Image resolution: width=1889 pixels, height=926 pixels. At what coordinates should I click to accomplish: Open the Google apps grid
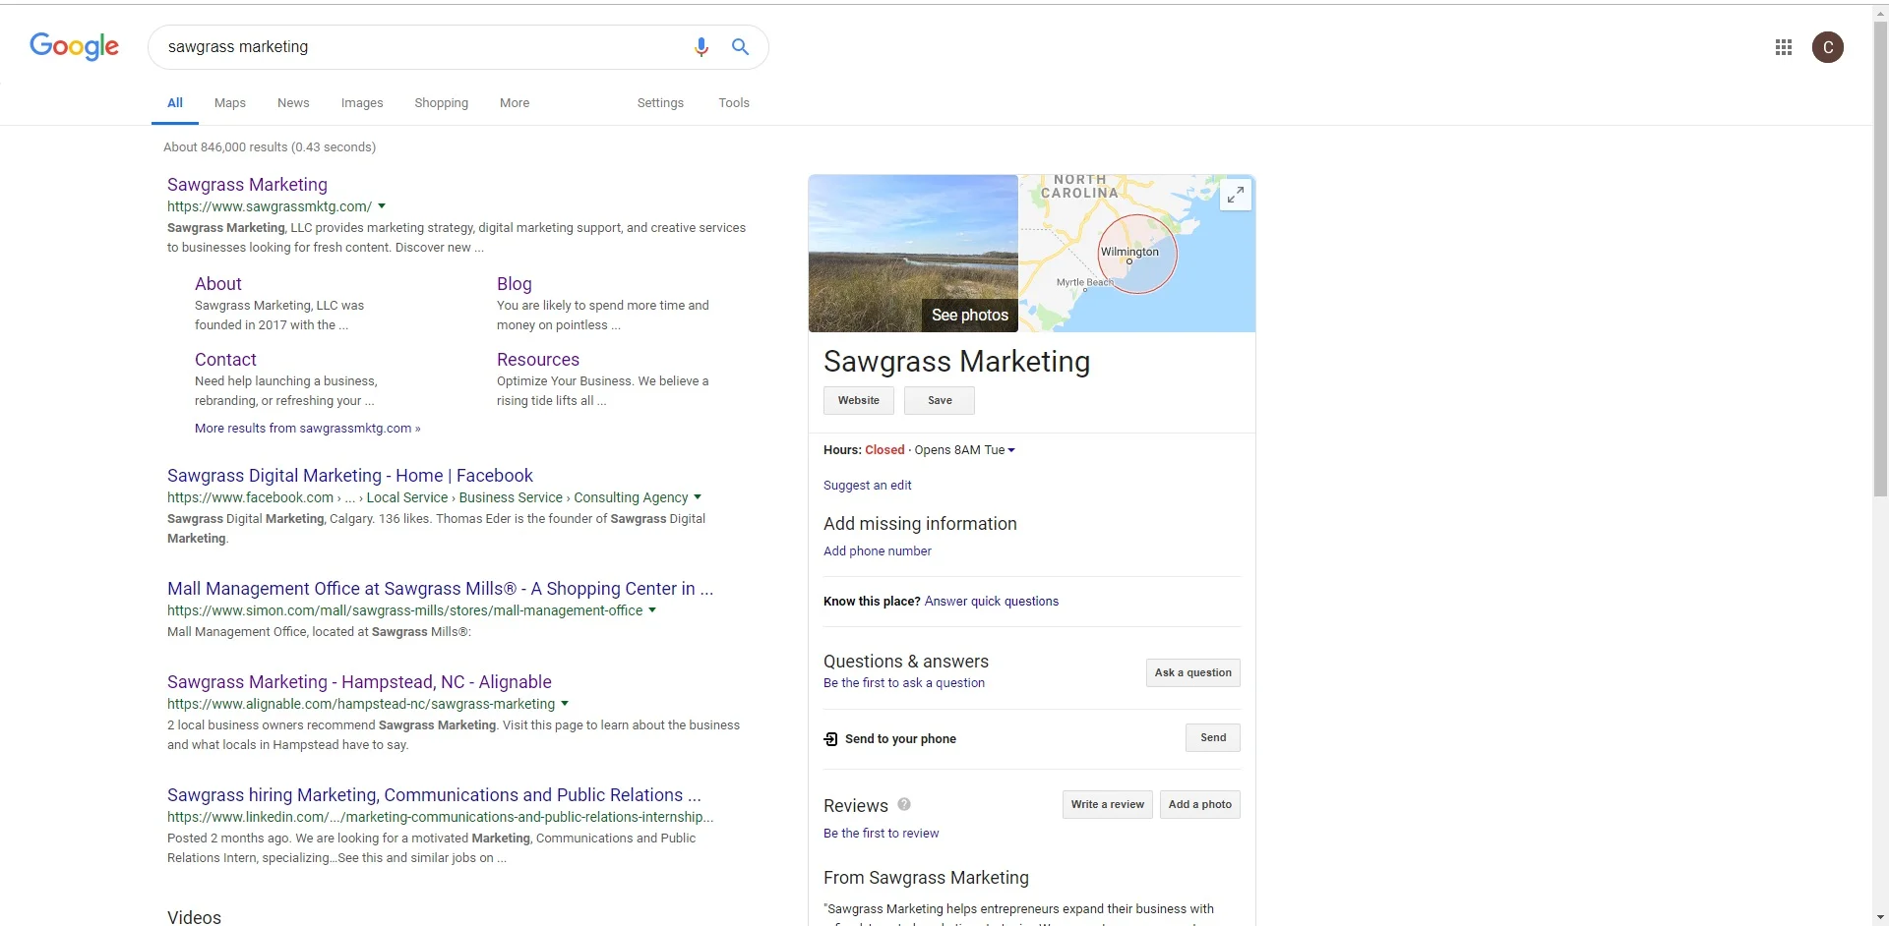click(1784, 47)
